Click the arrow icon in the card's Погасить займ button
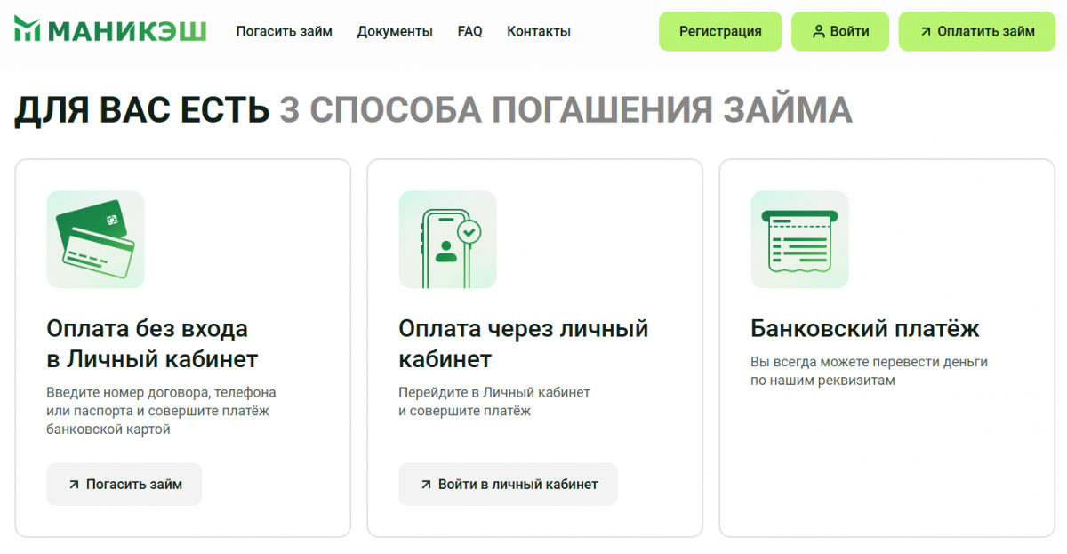The width and height of the screenshot is (1067, 554). (74, 485)
